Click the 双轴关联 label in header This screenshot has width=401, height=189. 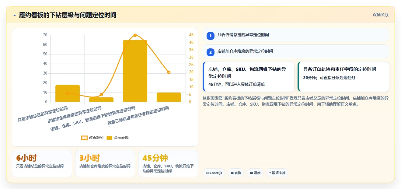pyautogui.click(x=381, y=15)
